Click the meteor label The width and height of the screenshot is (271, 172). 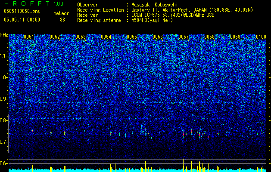(61, 13)
